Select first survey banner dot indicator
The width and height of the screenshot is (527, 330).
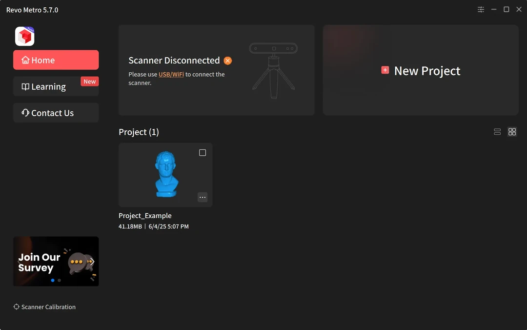pos(53,280)
